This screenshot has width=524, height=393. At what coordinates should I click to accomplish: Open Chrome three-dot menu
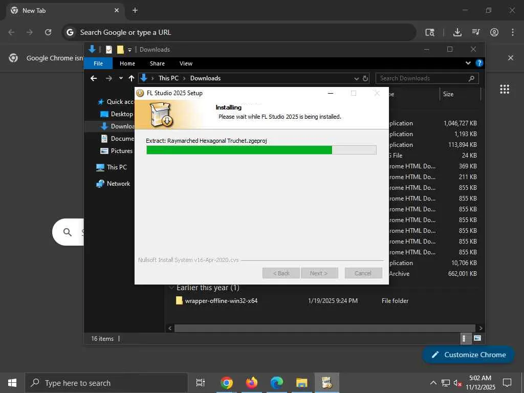513,32
